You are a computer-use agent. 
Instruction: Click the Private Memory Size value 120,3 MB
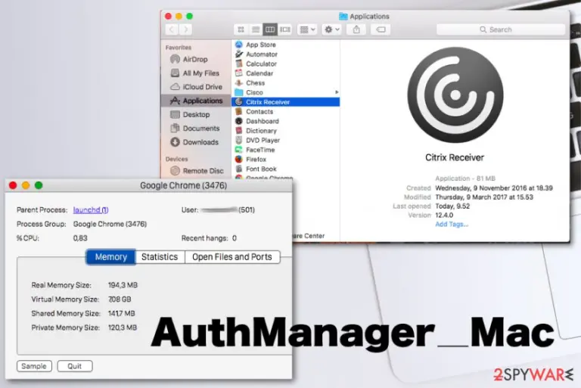point(123,327)
